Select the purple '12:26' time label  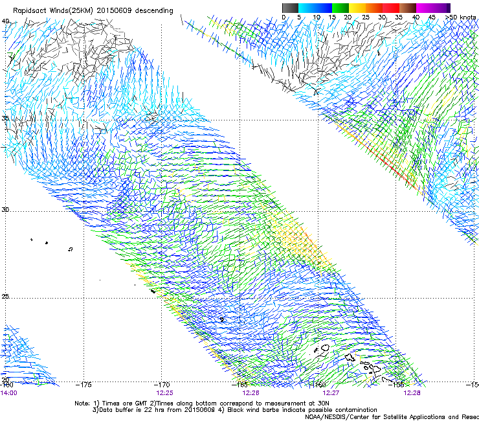pyautogui.click(x=251, y=393)
